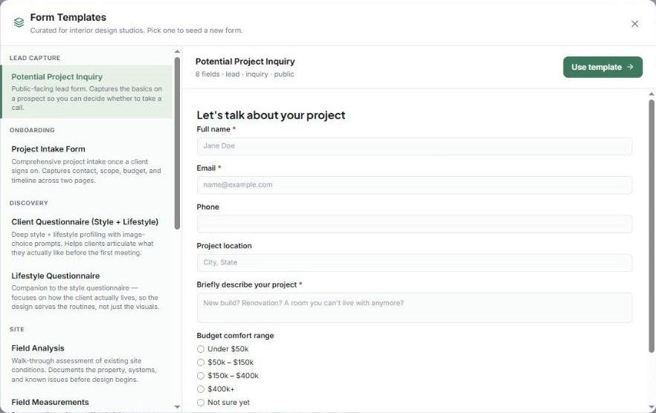Click the Form Templates layers icon
The height and width of the screenshot is (413, 656).
19,22
